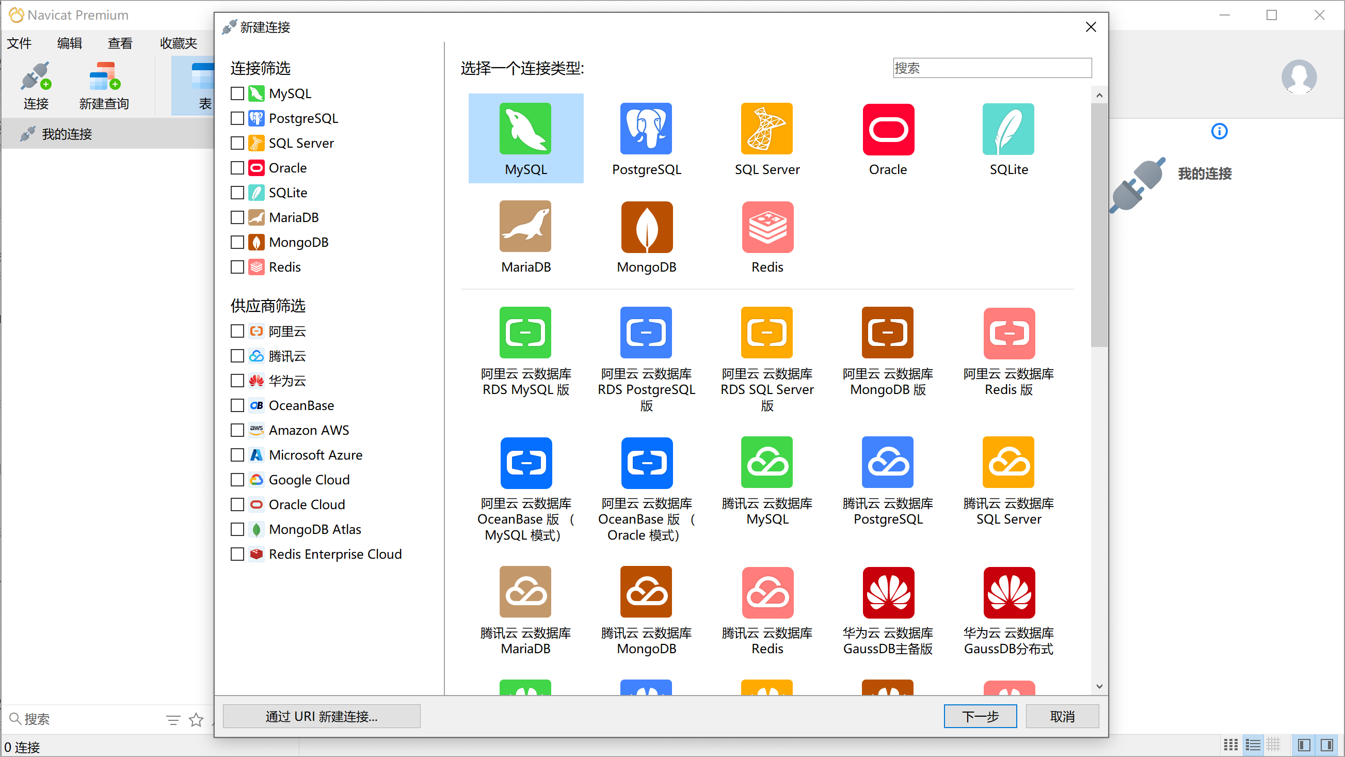1345x757 pixels.
Task: Choose 阿里云 云数据库 RDS MySQL 版
Action: (x=525, y=332)
